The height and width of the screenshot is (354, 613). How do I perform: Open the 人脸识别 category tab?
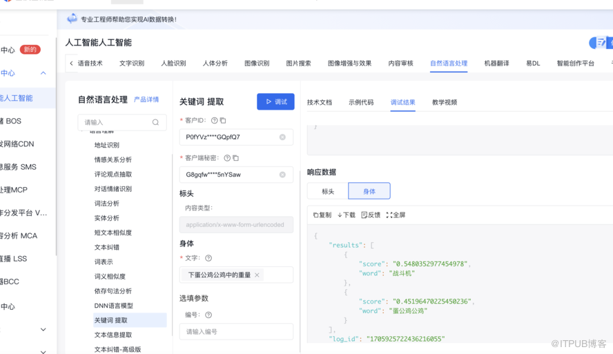pyautogui.click(x=173, y=63)
